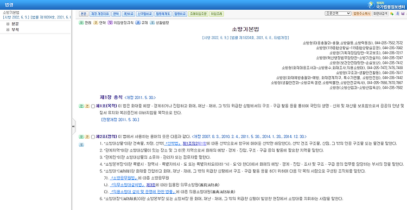Click the 제2조(정의) article heading
The height and width of the screenshot is (210, 407).
point(107,136)
